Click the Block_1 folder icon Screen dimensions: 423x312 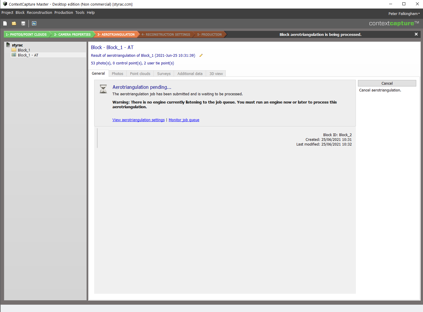[14, 50]
